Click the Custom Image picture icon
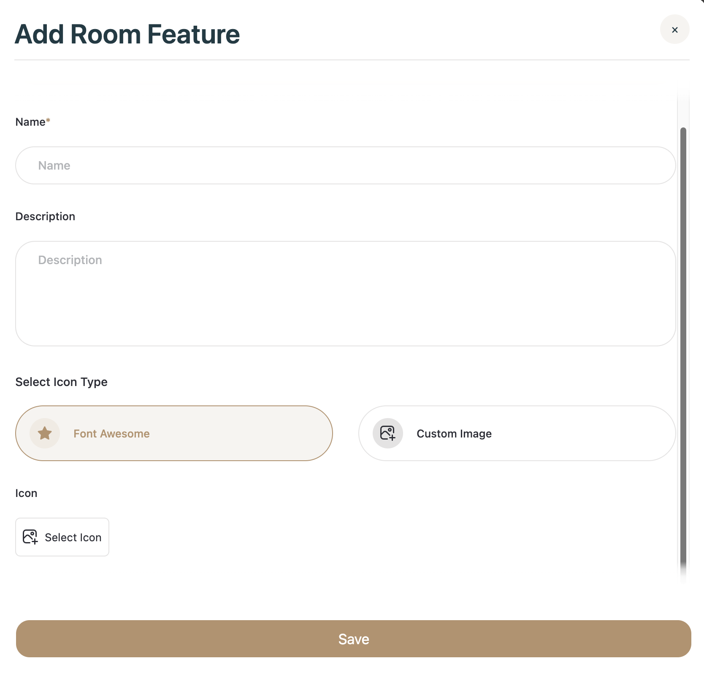Image resolution: width=704 pixels, height=675 pixels. (387, 433)
